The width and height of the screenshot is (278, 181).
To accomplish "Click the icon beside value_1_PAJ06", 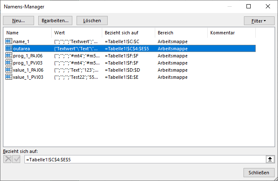I will [x=9, y=70].
